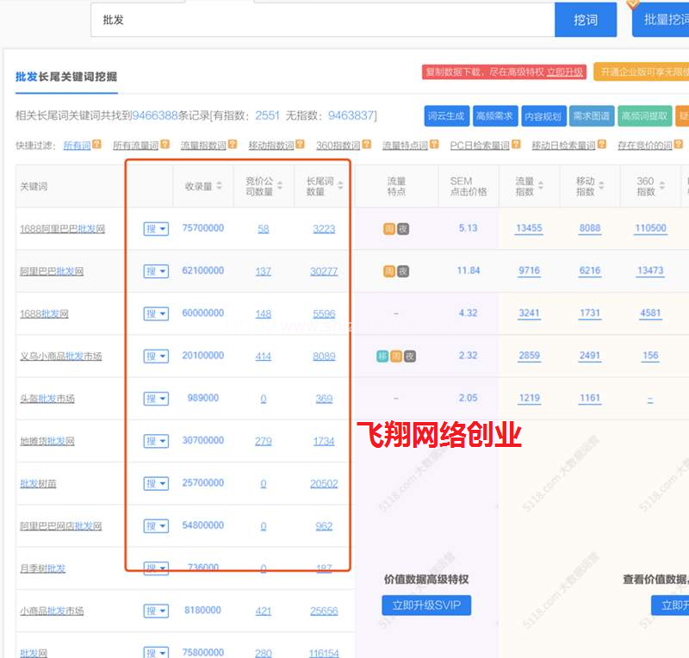Click the mobile-traffic badge on 义乌小商品批发市场 row

click(383, 355)
